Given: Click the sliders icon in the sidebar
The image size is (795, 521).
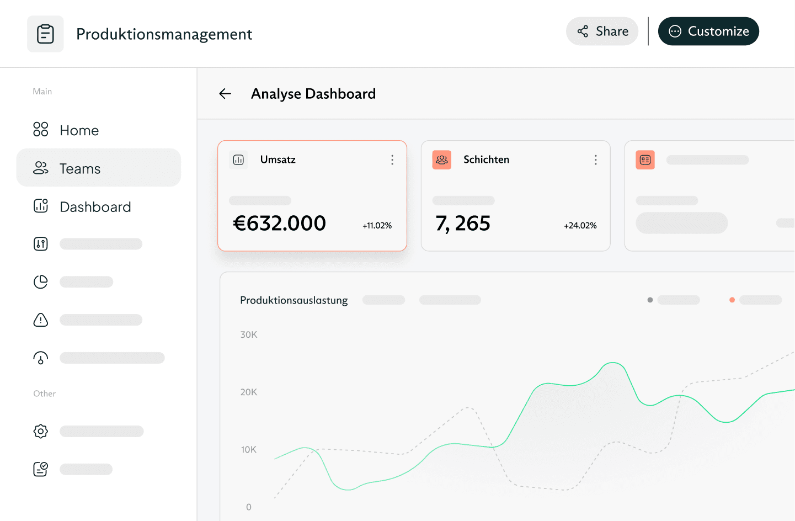Looking at the screenshot, I should 41,244.
